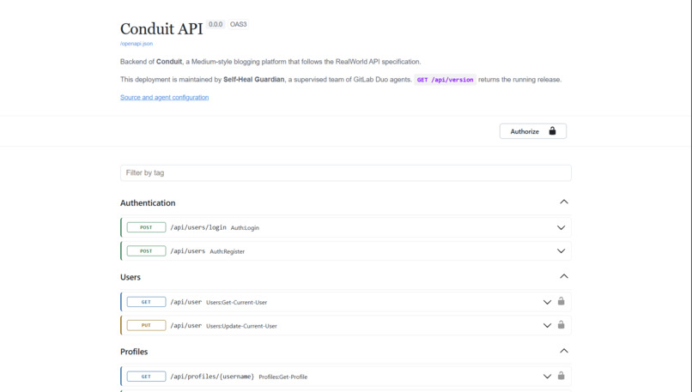The height and width of the screenshot is (392, 692).
Task: Expand the Users:Update-Current-User row chevron
Action: pos(547,326)
